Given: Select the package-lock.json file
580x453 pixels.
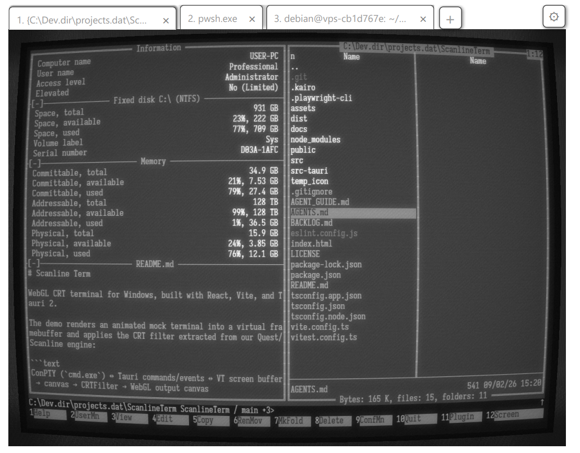Looking at the screenshot, I should [x=326, y=265].
